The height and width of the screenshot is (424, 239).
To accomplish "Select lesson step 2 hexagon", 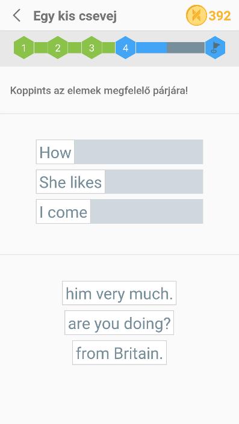I will [x=58, y=48].
